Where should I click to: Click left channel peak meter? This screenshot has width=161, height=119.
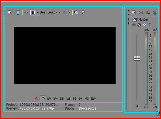146,68
